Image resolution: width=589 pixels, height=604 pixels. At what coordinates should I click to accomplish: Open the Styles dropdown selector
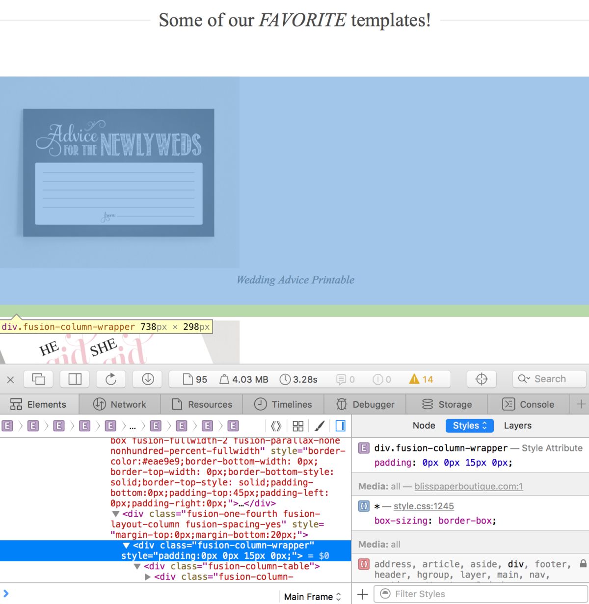click(470, 425)
